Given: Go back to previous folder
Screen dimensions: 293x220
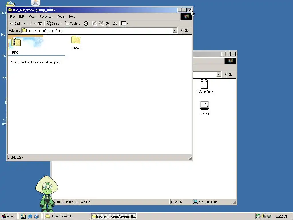Looking at the screenshot, I should (x=15, y=23).
